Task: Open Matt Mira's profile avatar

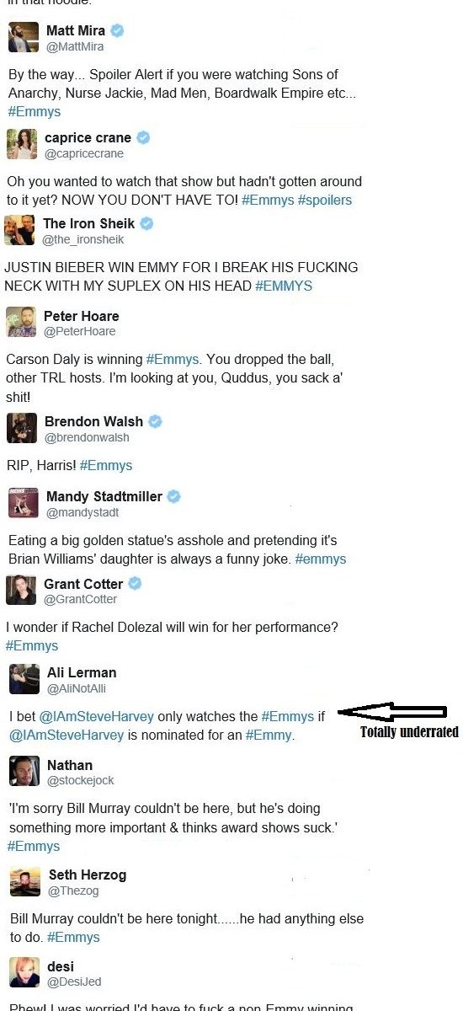Action: pyautogui.click(x=24, y=38)
